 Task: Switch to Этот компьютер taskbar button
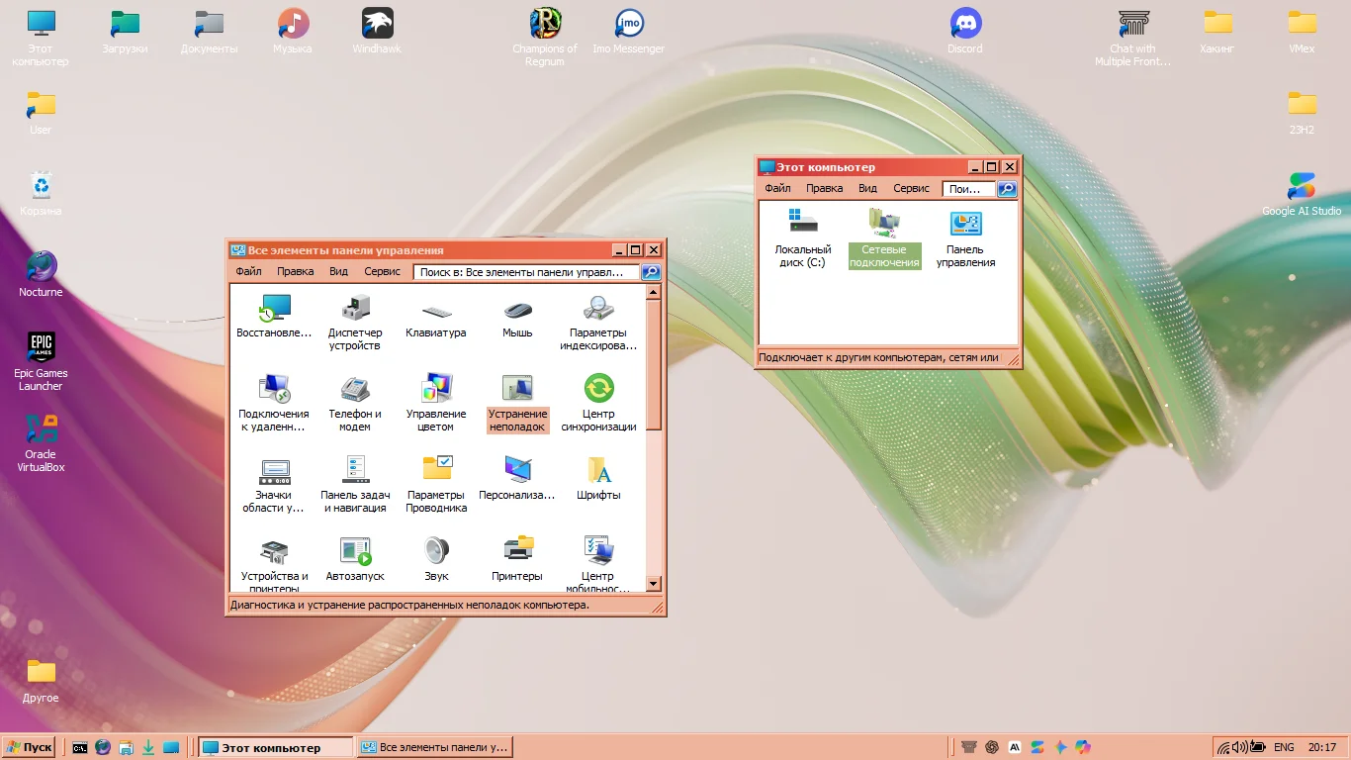tap(275, 748)
